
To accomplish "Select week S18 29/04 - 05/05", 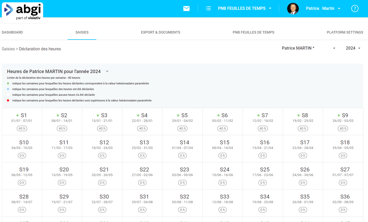I will 343,148.
